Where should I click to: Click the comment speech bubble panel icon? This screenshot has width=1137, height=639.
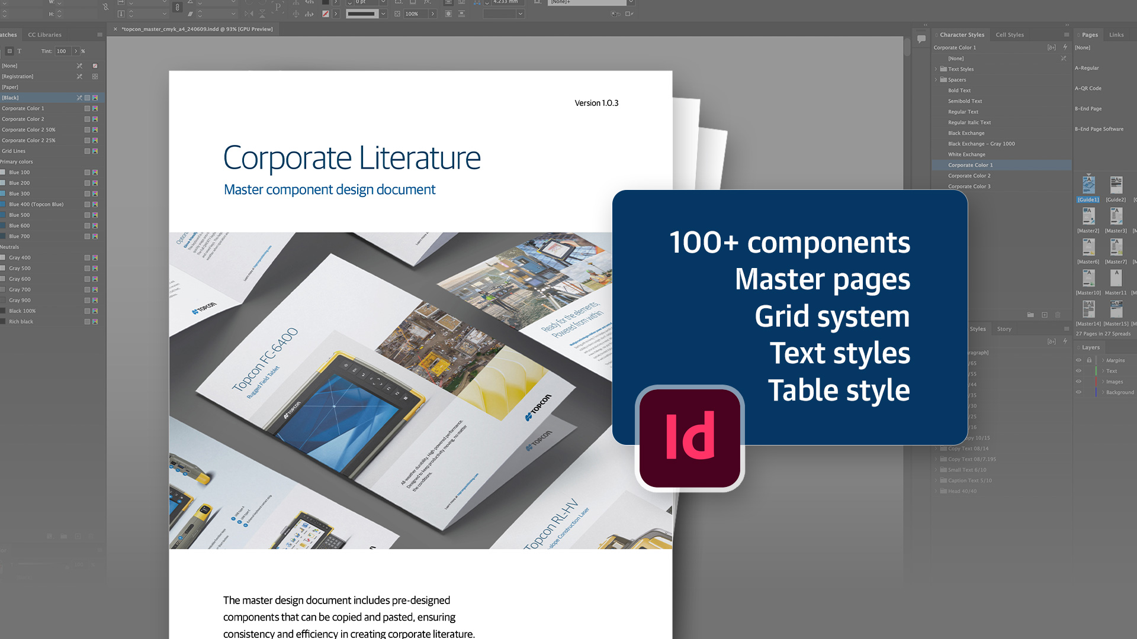point(921,39)
